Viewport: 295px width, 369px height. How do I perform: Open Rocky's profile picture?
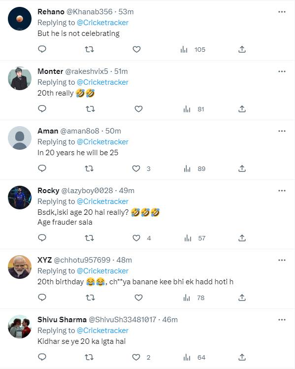pyautogui.click(x=20, y=198)
